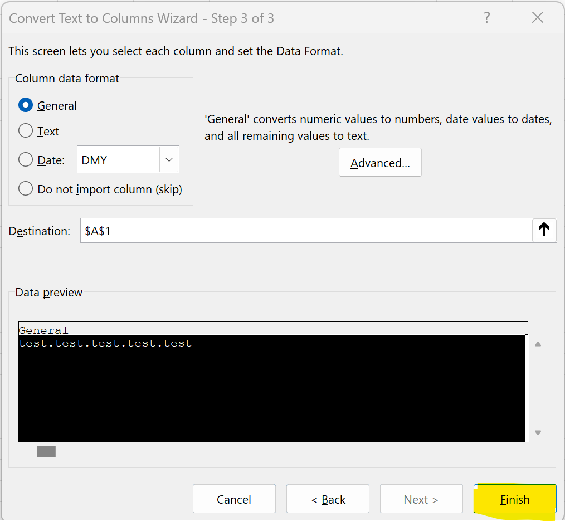Expand the DMY date order dropdown
The height and width of the screenshot is (521, 565).
coord(169,160)
